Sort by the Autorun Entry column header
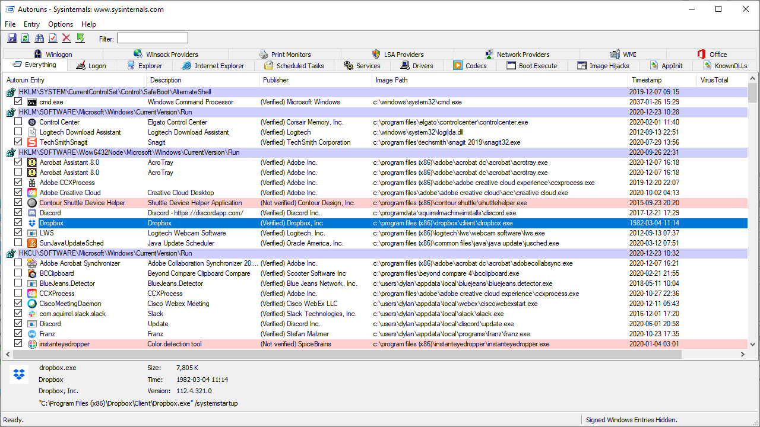 (x=74, y=80)
